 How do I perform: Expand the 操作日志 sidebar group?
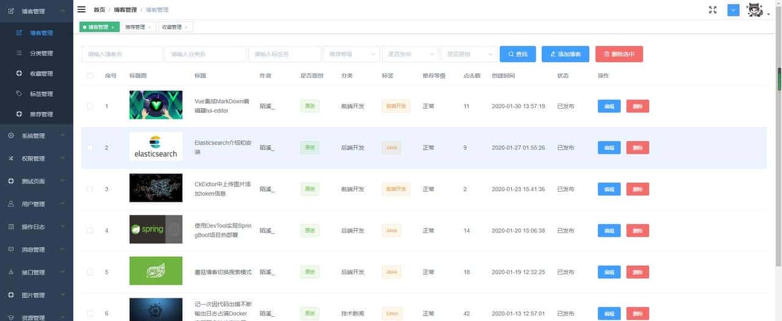tap(37, 227)
